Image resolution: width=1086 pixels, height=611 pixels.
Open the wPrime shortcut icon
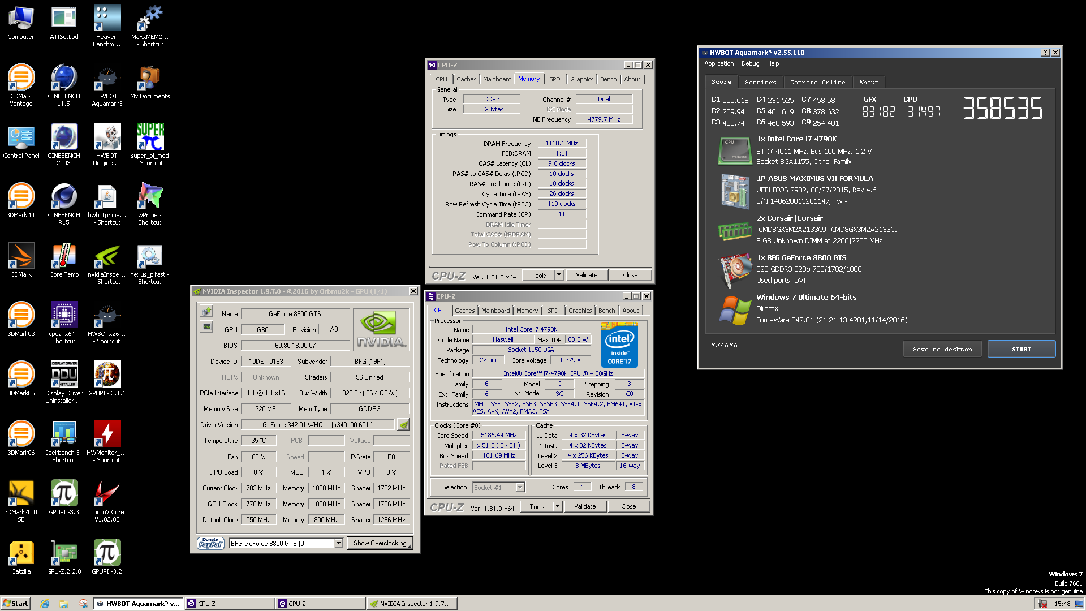150,204
